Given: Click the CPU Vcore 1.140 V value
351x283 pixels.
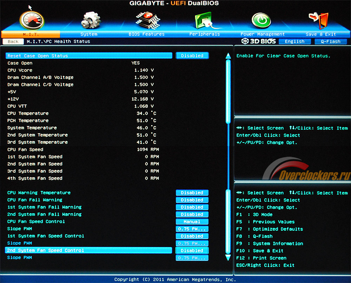Looking at the screenshot, I should click(144, 70).
